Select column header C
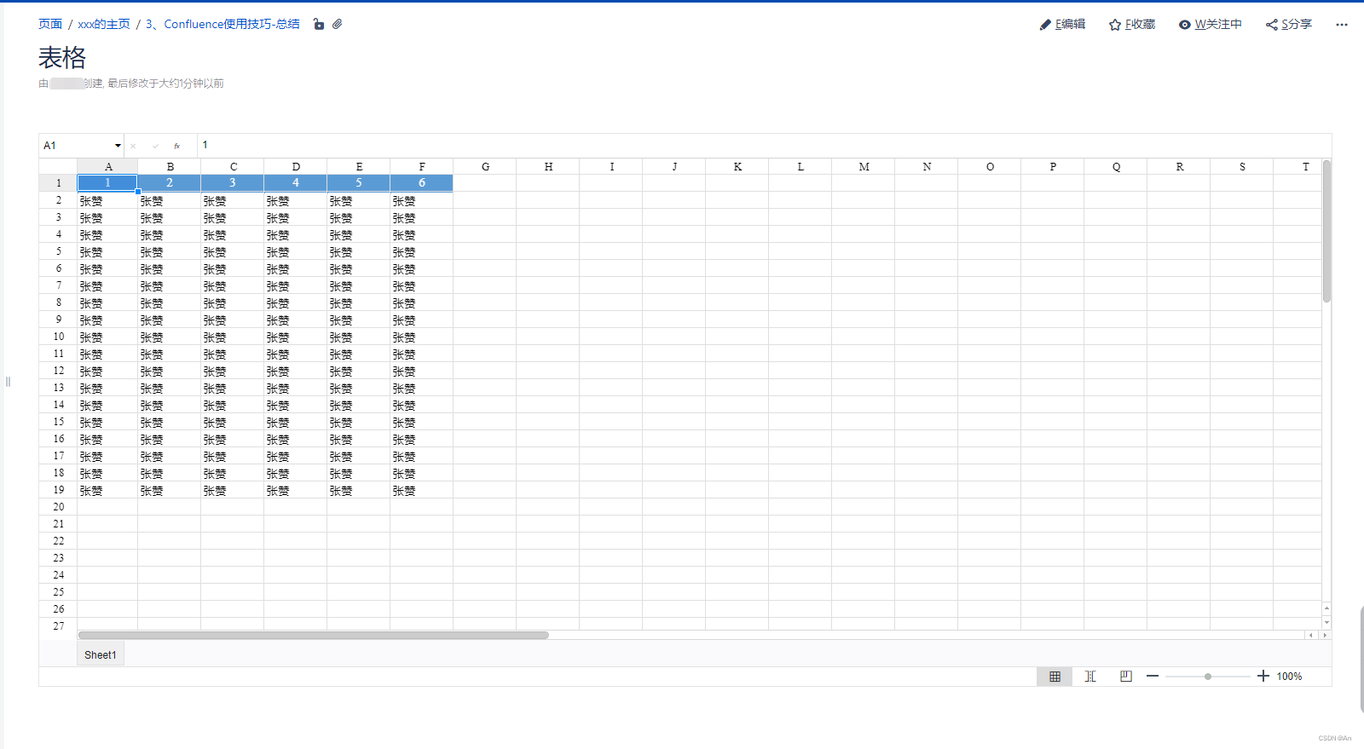Screen dimensions: 1364x749 [233, 166]
